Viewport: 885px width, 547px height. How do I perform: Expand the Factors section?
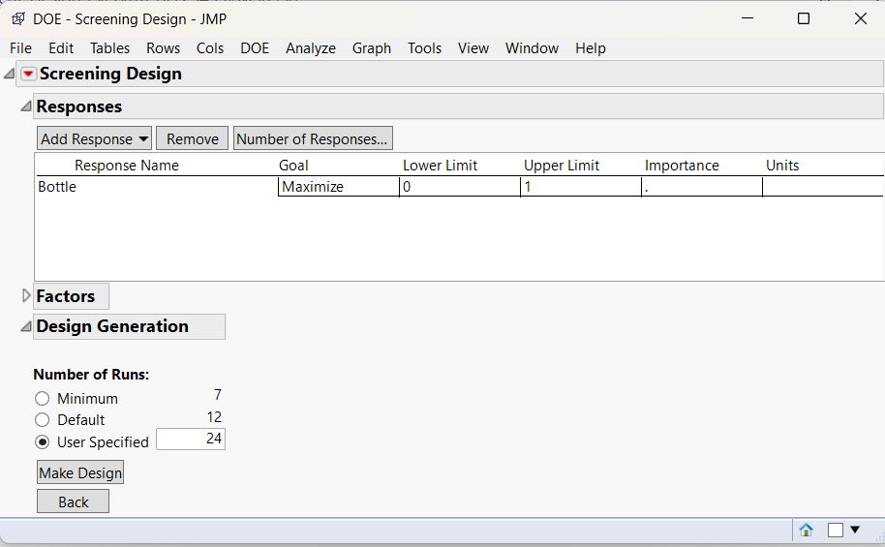click(x=26, y=296)
